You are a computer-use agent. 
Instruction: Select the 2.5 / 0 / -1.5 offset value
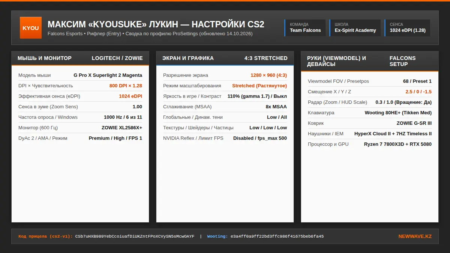pyautogui.click(x=418, y=91)
